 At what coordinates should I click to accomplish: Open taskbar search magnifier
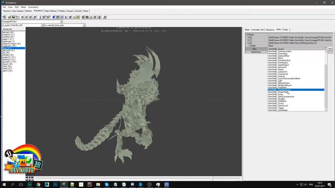[13, 184]
